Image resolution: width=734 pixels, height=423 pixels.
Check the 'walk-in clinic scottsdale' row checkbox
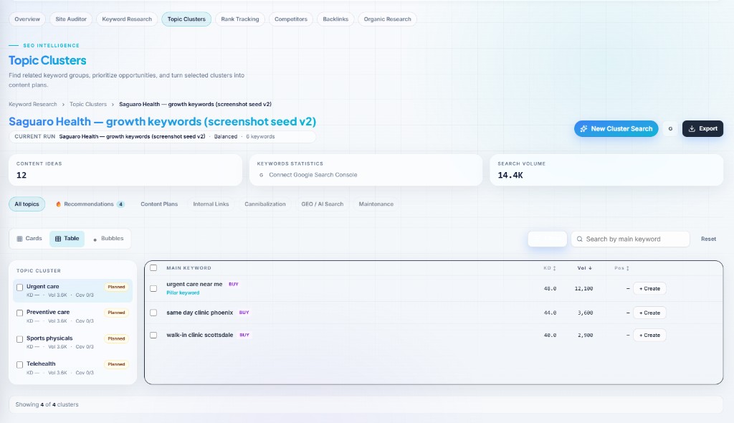click(x=153, y=335)
